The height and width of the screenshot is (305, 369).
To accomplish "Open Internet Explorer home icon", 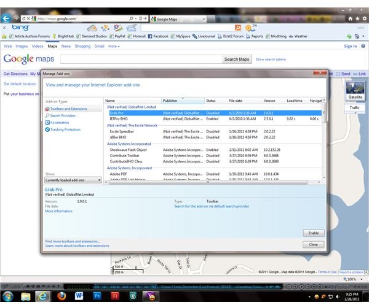I will tap(351, 18).
